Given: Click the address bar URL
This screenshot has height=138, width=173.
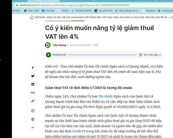Looking at the screenshot, I should tap(74, 5).
